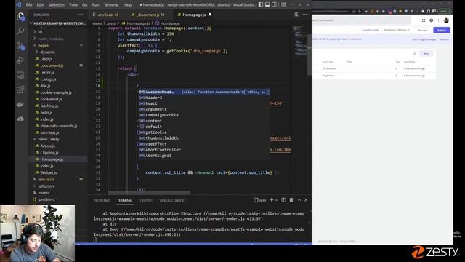The image size is (465, 262).
Task: Click the cloud icon in the activity bar
Action: click(20, 119)
